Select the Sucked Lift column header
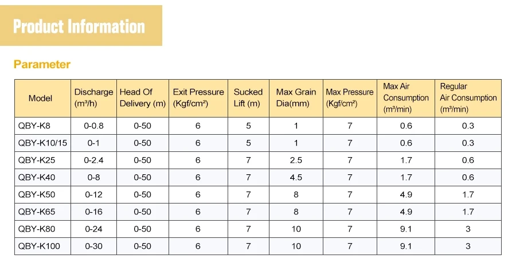The height and width of the screenshot is (266, 516). pyautogui.click(x=248, y=98)
